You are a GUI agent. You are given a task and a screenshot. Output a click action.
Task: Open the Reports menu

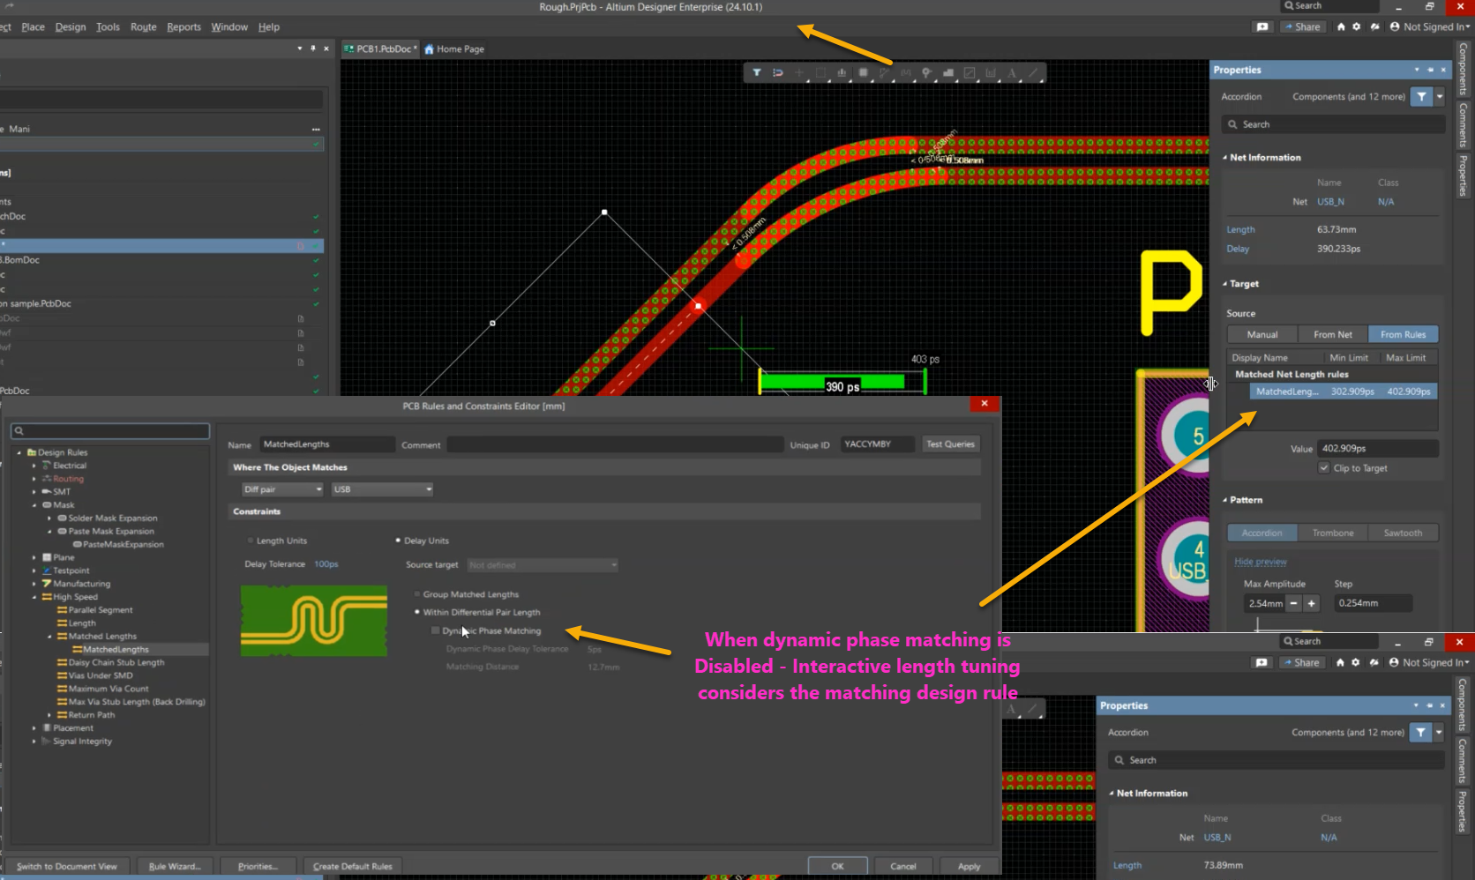coord(183,27)
